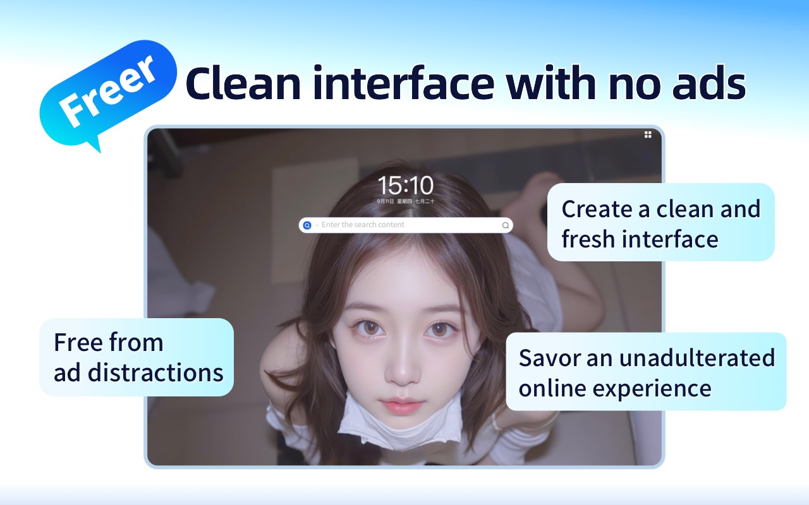Click the blue search engine logo
Image resolution: width=809 pixels, height=505 pixels.
pyautogui.click(x=308, y=225)
